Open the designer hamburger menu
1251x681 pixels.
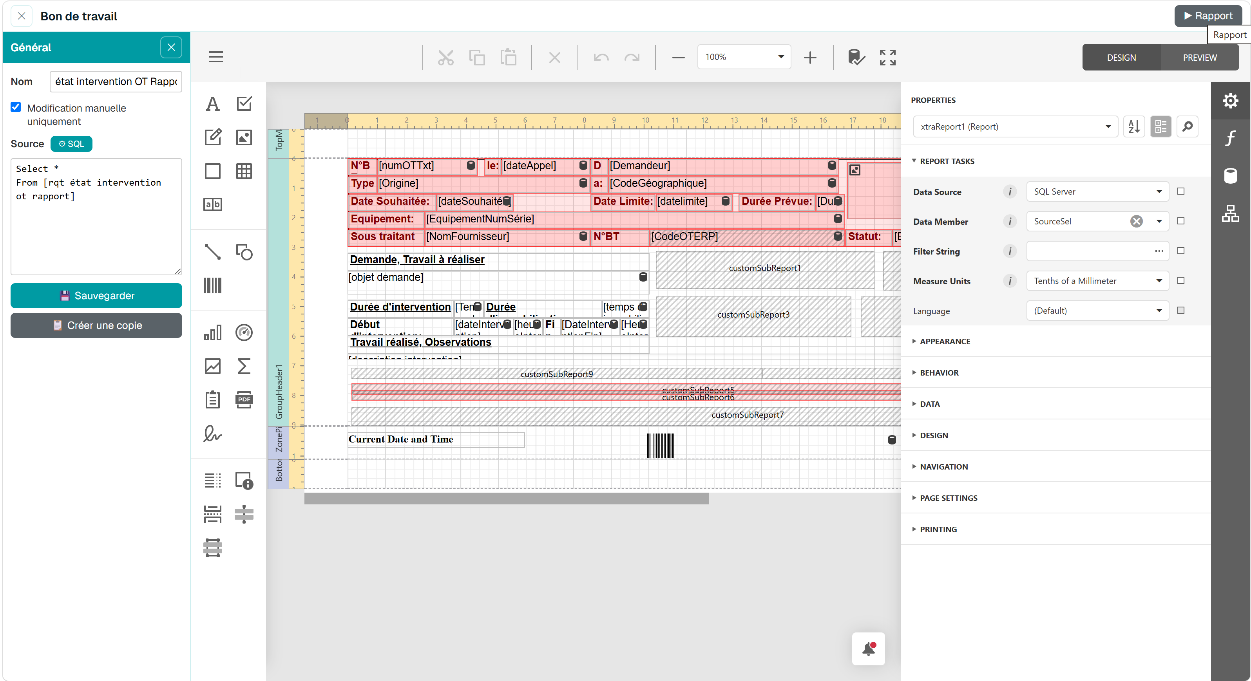(215, 57)
